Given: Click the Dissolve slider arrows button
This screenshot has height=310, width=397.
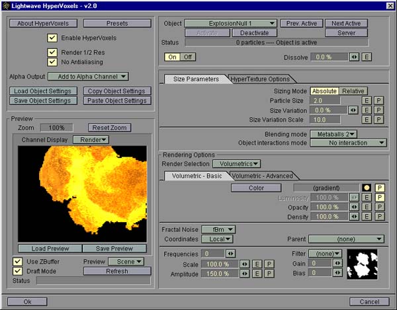Looking at the screenshot, I should 354,57.
